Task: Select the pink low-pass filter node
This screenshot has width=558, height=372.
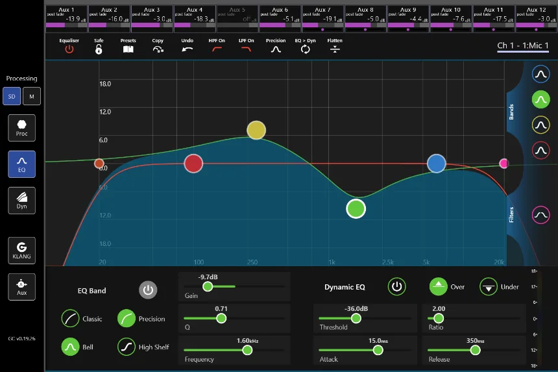Action: (x=503, y=164)
